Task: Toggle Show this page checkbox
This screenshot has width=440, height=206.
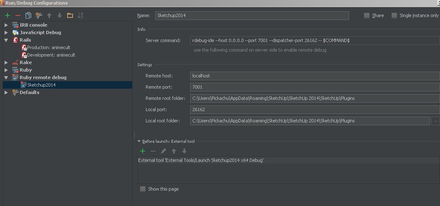Action: coord(143,189)
